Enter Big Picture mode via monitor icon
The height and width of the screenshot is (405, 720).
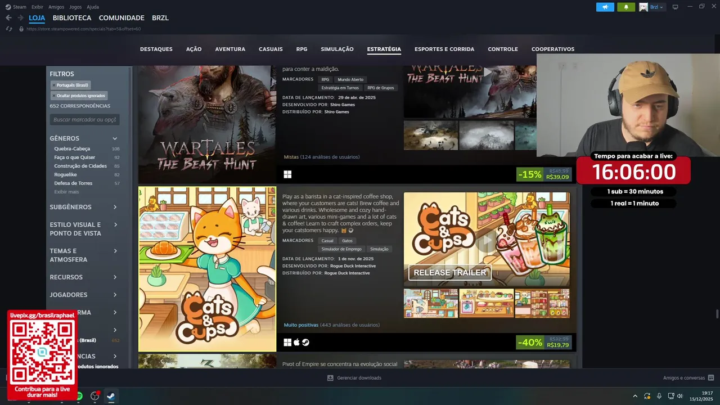675,7
